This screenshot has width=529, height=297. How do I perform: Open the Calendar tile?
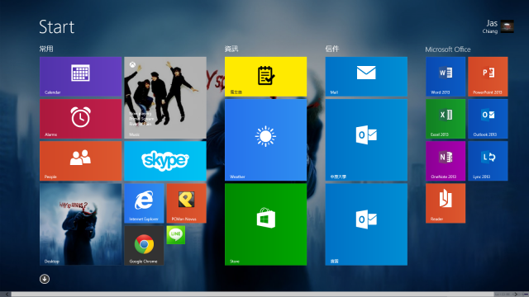tap(81, 77)
